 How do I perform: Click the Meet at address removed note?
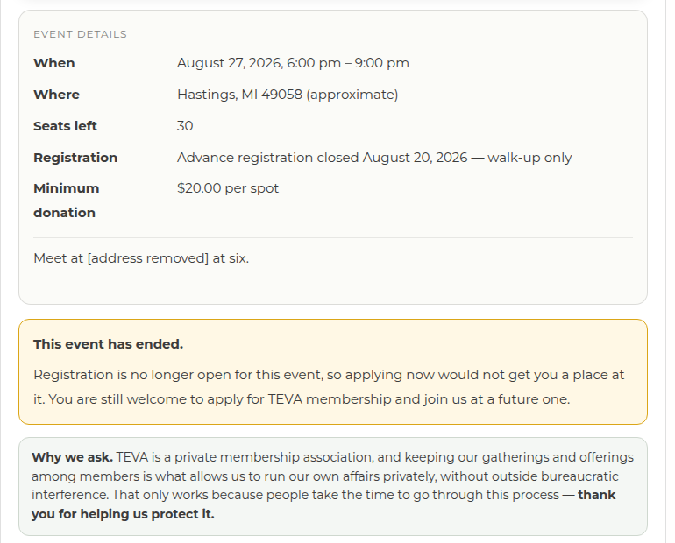141,258
